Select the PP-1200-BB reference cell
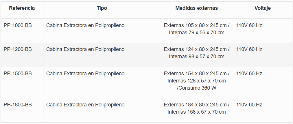 pos(18,49)
